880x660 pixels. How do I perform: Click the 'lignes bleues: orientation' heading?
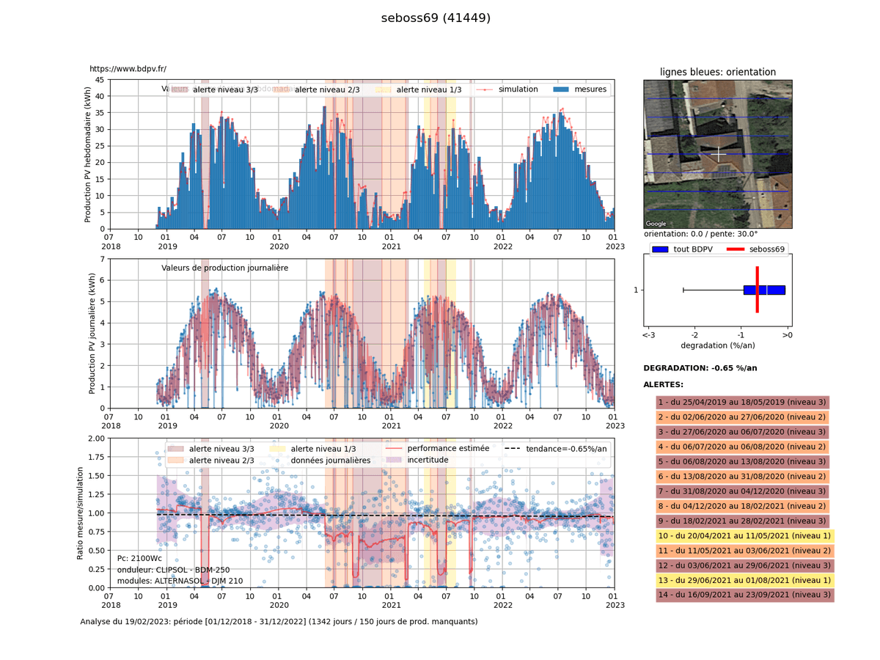pyautogui.click(x=718, y=72)
